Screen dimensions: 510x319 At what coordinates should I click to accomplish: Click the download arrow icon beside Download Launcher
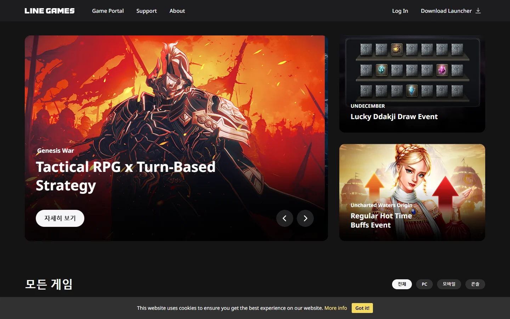(x=478, y=11)
